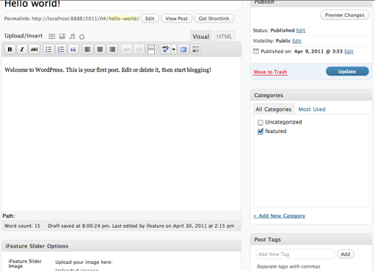Click Add Audio upload icon
Screen dimensions: 375x272
tap(72, 37)
